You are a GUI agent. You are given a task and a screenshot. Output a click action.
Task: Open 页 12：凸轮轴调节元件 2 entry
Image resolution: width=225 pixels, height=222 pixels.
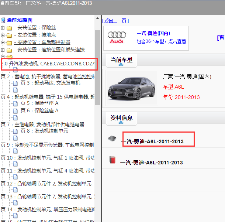[46, 184]
